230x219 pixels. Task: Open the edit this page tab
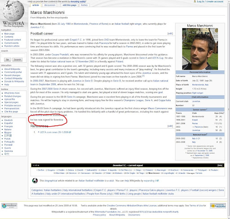pyautogui.click(x=70, y=5)
